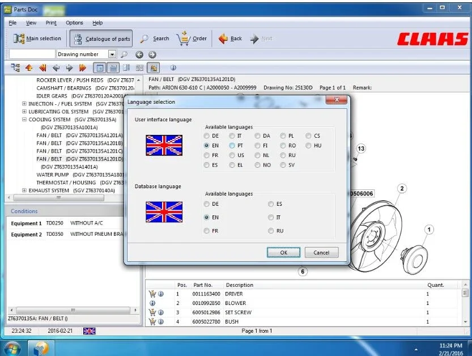472x356 pixels.
Task: Open the Options menu
Action: 74,23
